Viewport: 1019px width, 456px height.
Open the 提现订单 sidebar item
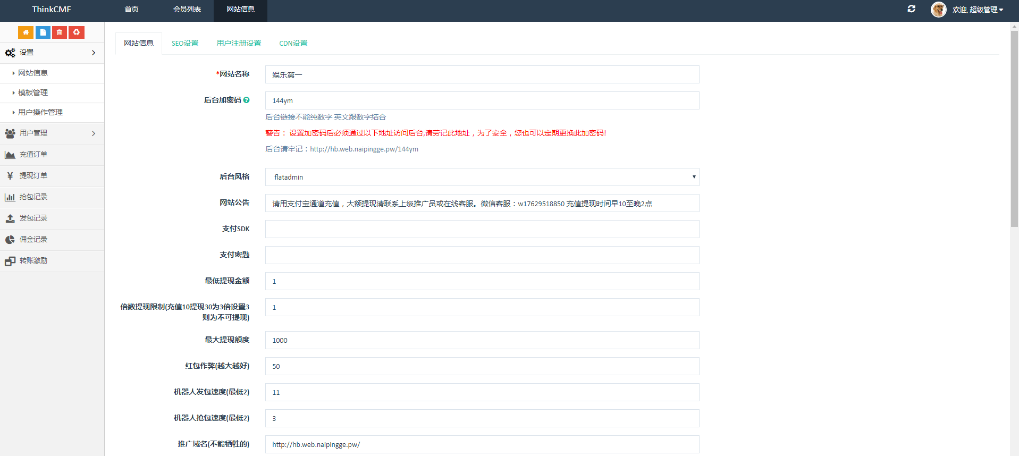33,176
